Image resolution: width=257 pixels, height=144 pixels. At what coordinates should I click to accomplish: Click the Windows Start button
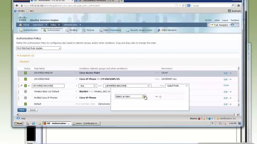pos(18,124)
